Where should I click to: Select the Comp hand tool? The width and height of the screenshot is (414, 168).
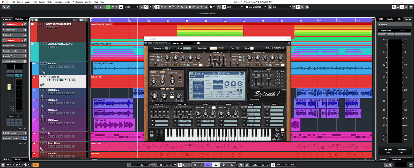pyautogui.click(x=190, y=7)
